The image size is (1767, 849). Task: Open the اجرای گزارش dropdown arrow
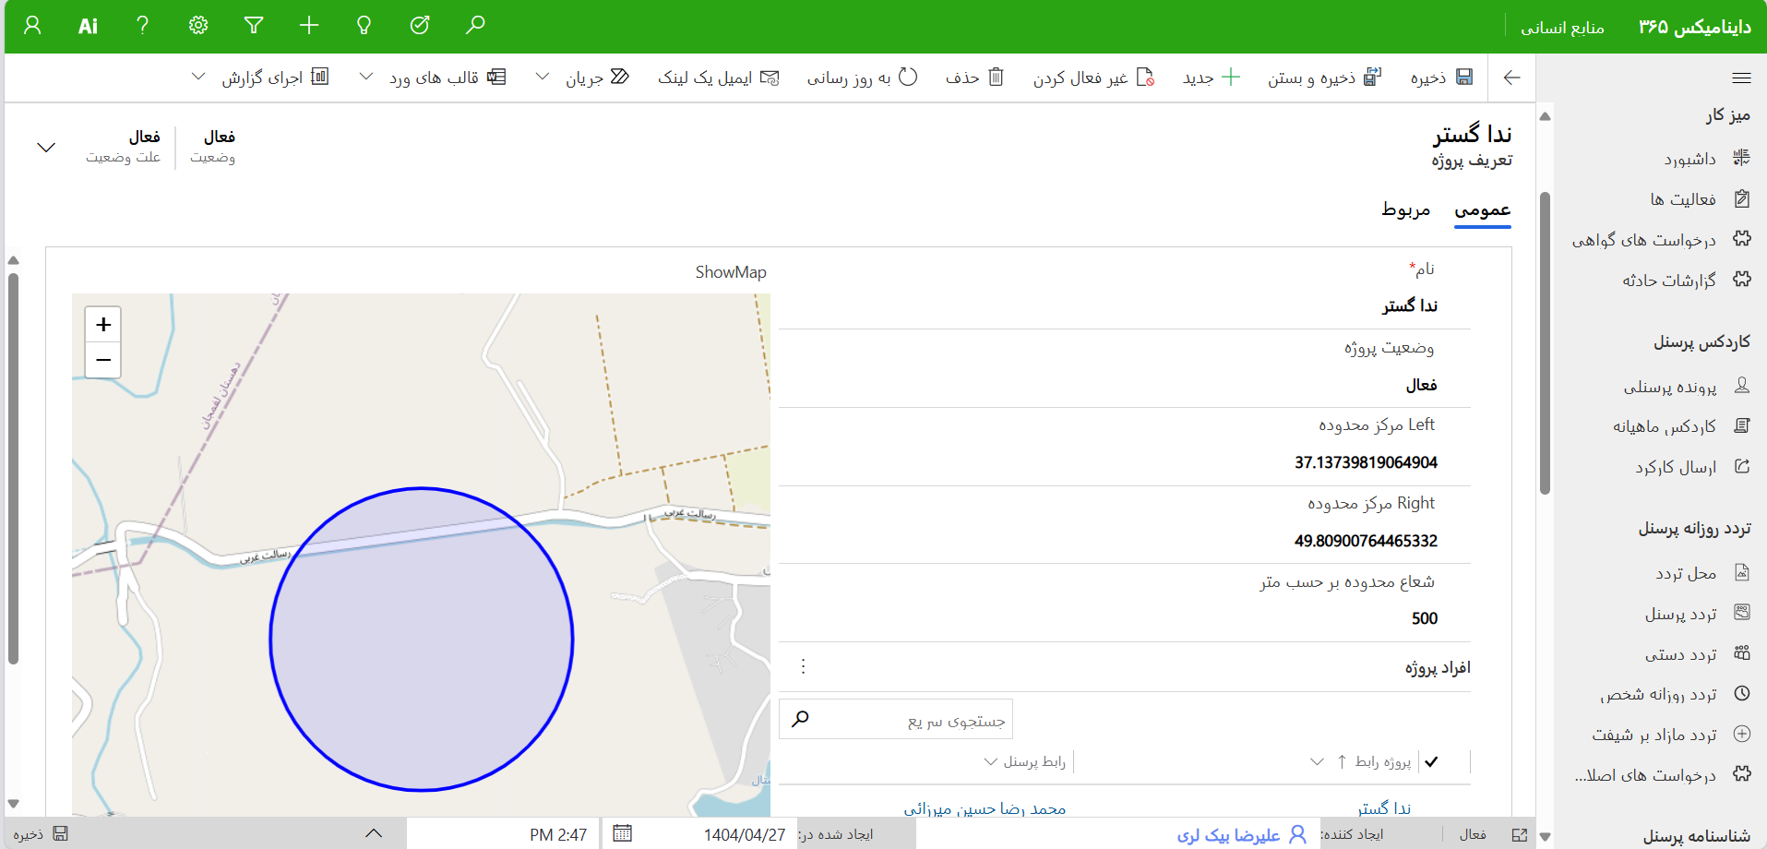click(198, 77)
